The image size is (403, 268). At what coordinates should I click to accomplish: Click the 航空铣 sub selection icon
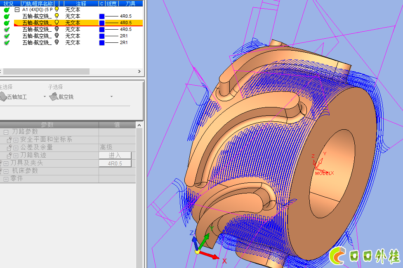point(53,97)
